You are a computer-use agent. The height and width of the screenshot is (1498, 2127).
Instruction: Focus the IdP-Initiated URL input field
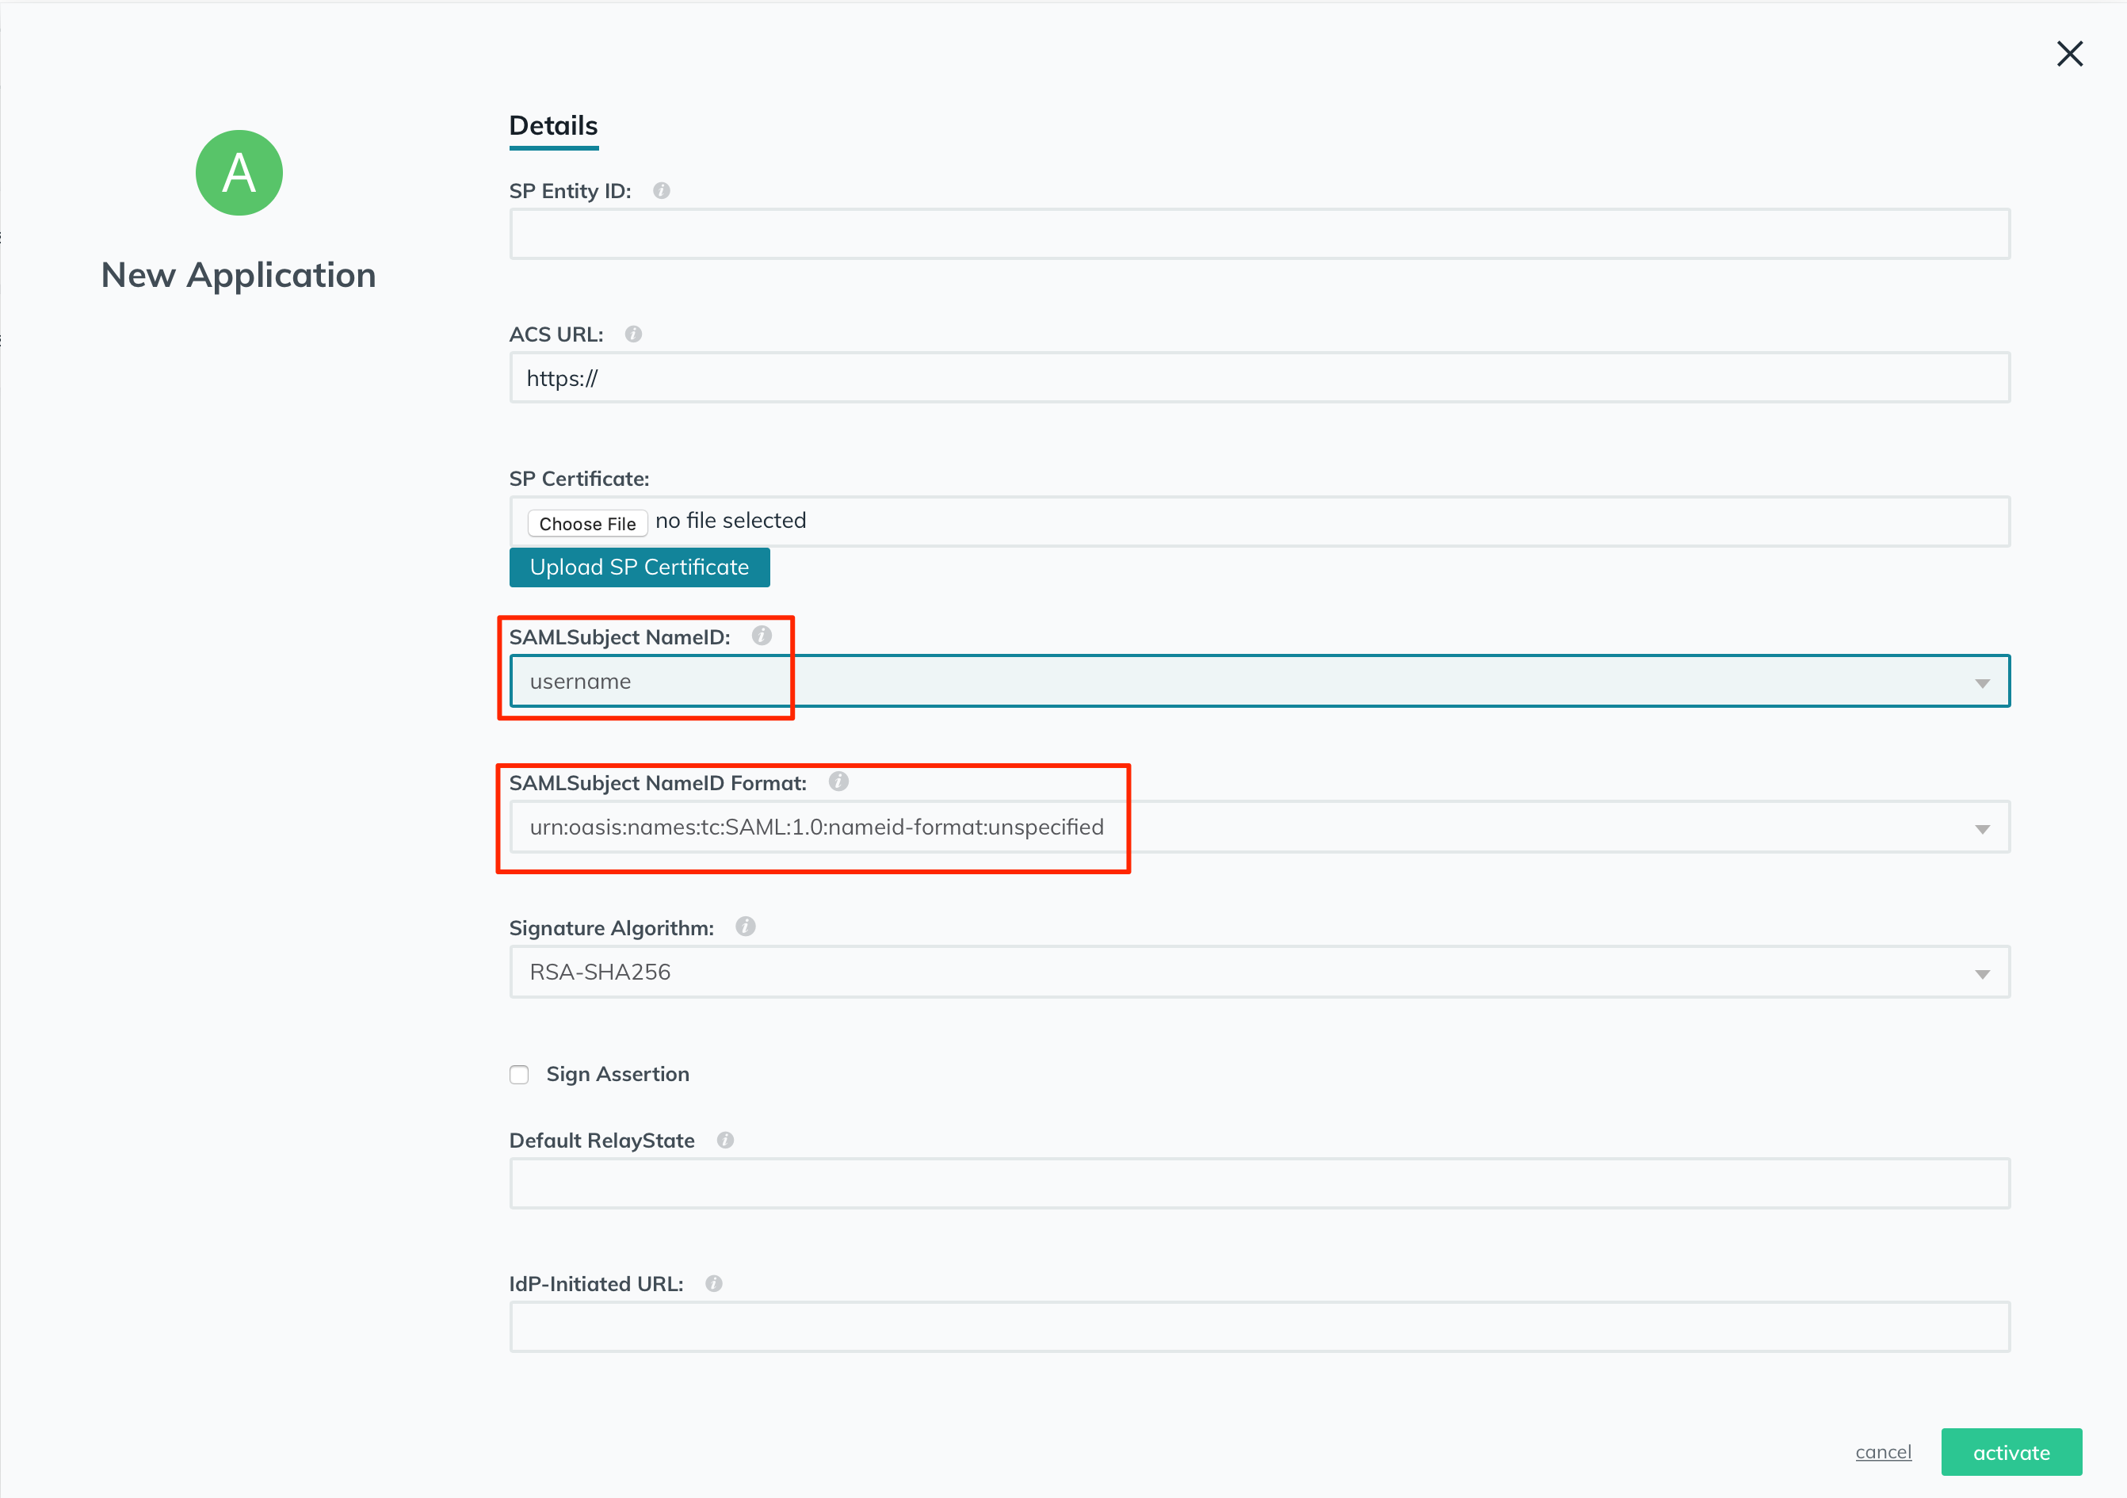tap(1260, 1327)
